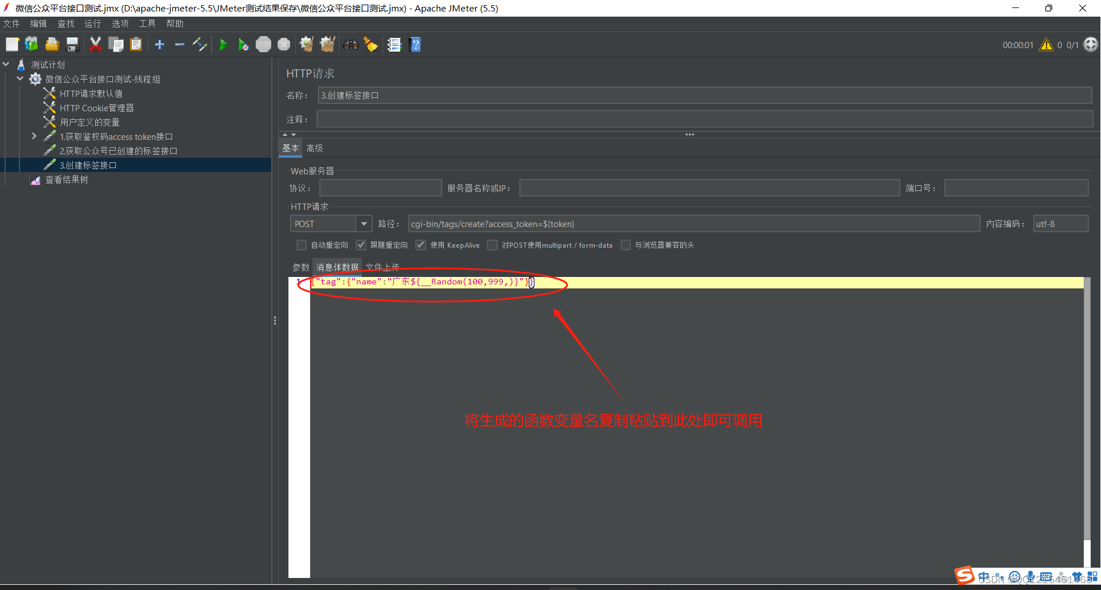Select 2.获取公众号已创建的标签接口 in the tree

coord(119,151)
